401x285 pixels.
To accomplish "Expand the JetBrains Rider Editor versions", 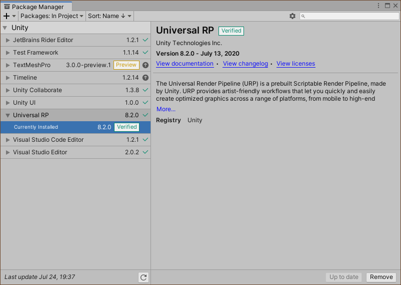I will pos(7,40).
